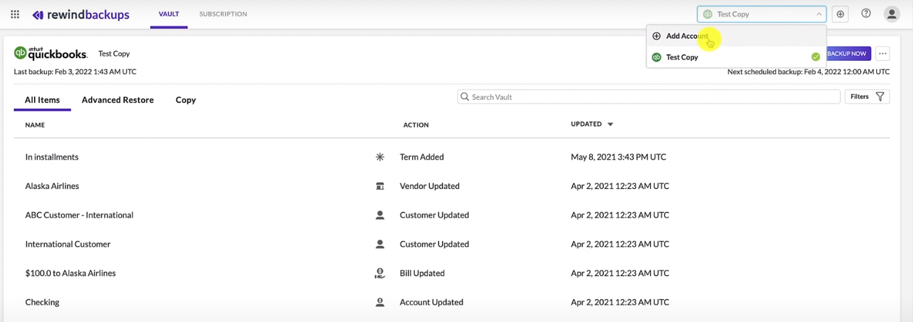
Task: Click the Last backup Feb 3, 2022 text
Action: click(x=75, y=72)
